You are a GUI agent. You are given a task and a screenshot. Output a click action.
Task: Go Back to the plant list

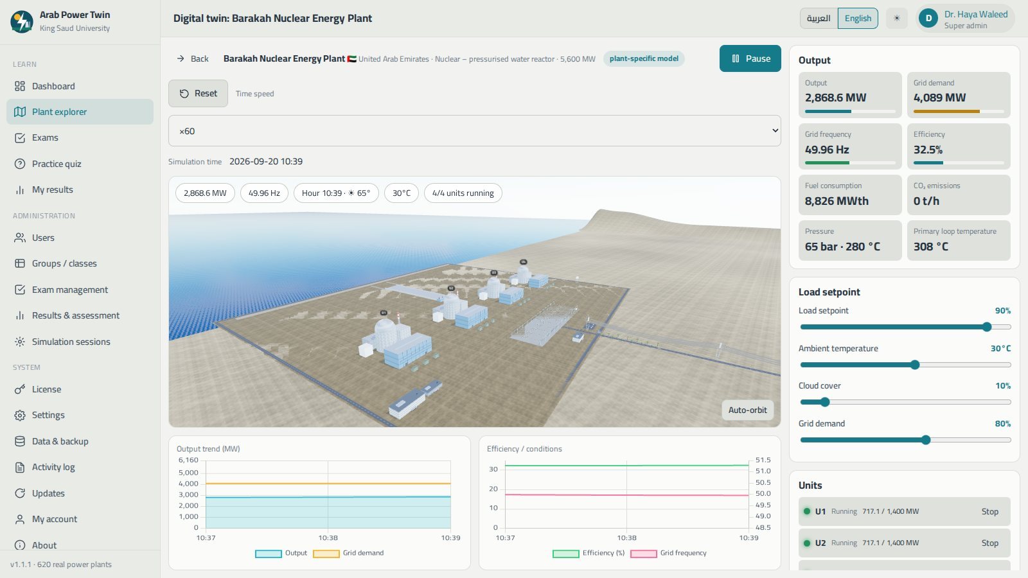click(193, 58)
